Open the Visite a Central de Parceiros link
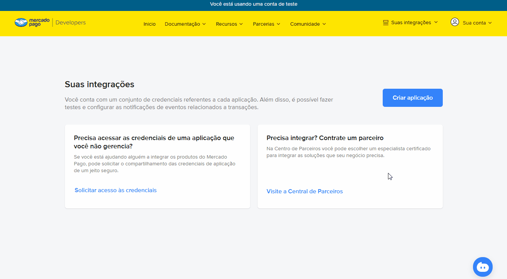Viewport: 507px width, 279px height. pyautogui.click(x=305, y=191)
